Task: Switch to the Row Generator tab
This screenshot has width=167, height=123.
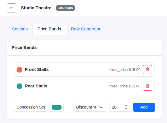Action: click(86, 29)
